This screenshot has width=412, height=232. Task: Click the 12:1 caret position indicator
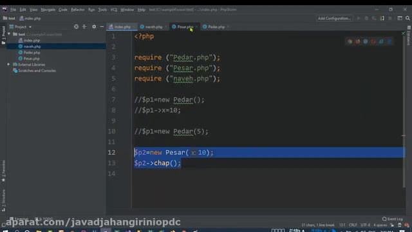pyautogui.click(x=342, y=225)
